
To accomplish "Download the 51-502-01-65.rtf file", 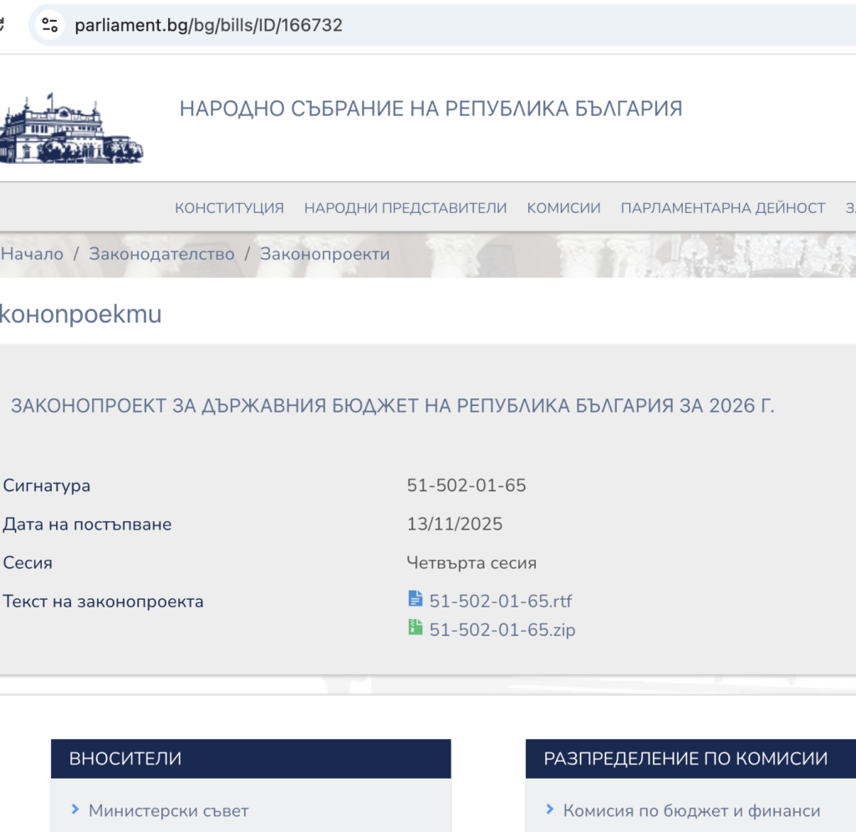I will click(x=500, y=601).
